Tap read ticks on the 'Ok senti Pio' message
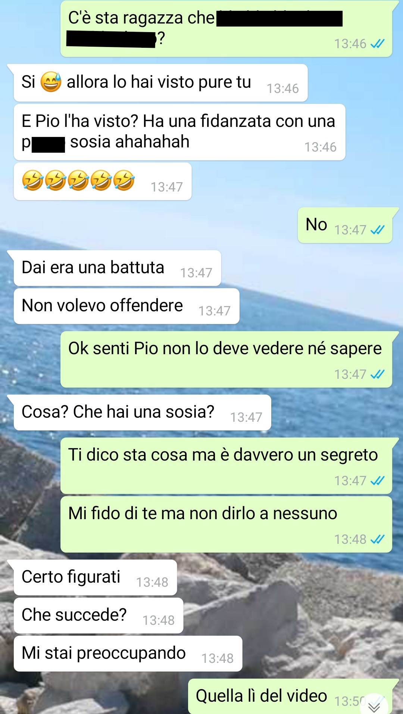 (x=377, y=374)
